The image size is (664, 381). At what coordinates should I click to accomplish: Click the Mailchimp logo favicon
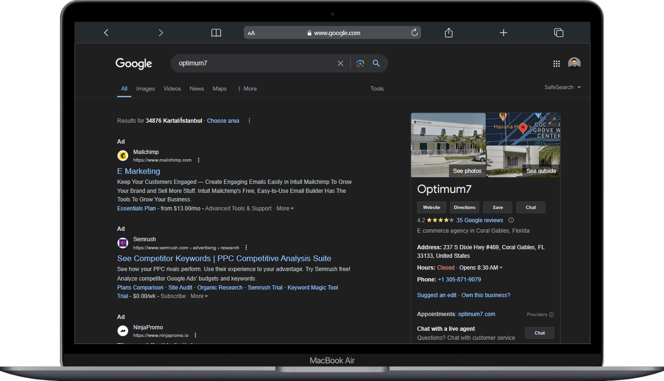coord(123,155)
